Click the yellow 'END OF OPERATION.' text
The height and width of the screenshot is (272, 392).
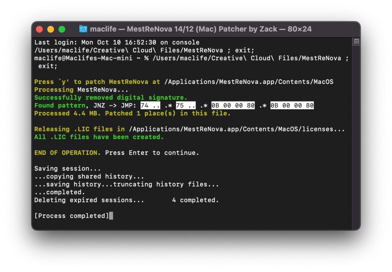(x=68, y=153)
